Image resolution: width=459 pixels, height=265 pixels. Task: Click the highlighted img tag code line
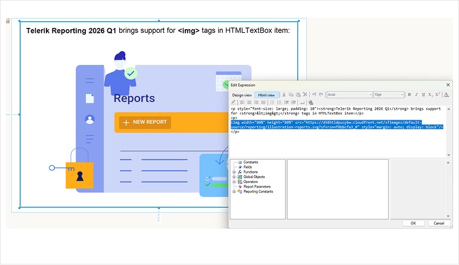tap(337, 124)
